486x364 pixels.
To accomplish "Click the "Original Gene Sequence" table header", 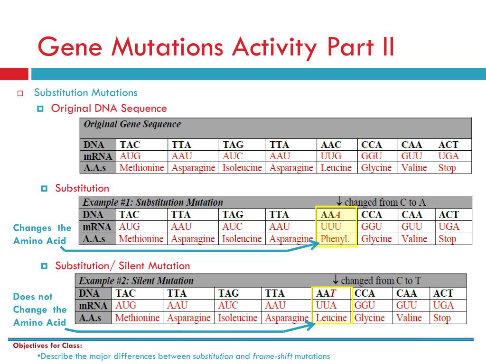I will [132, 124].
